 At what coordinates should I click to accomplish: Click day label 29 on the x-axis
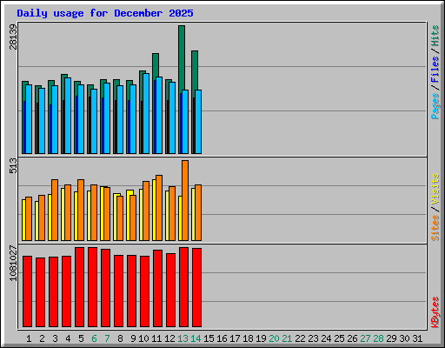(391, 338)
